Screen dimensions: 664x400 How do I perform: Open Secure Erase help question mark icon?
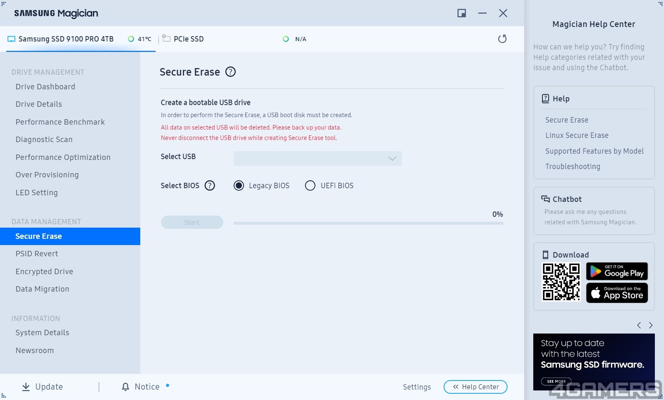point(230,72)
